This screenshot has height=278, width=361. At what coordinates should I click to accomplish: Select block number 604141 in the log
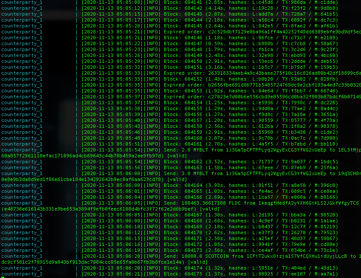pyautogui.click(x=193, y=2)
